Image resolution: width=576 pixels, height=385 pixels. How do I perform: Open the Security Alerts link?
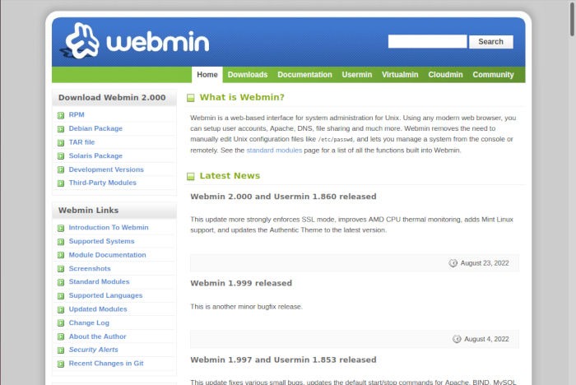pyautogui.click(x=93, y=350)
